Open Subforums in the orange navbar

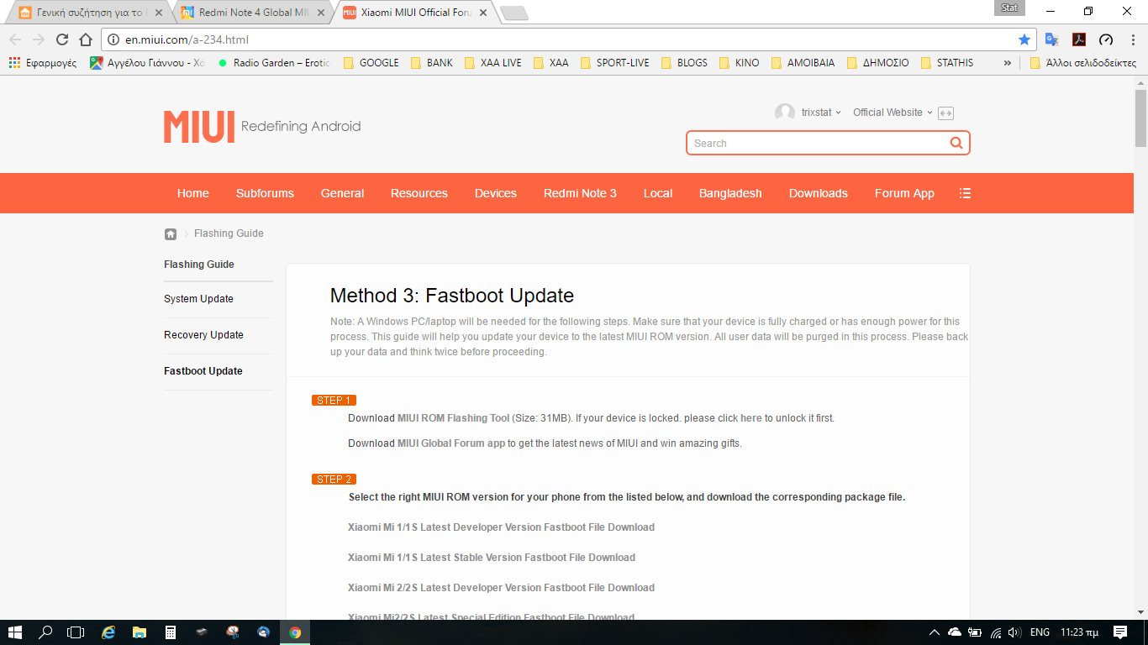[265, 193]
